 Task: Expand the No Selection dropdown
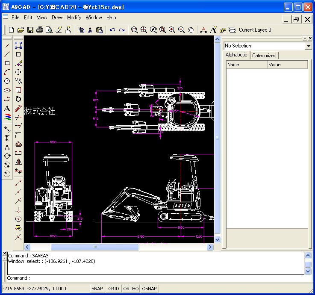(x=309, y=46)
